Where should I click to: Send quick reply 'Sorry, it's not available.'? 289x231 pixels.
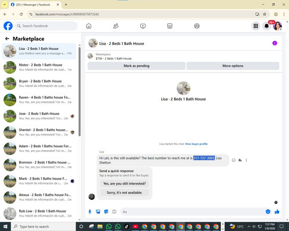point(124,193)
